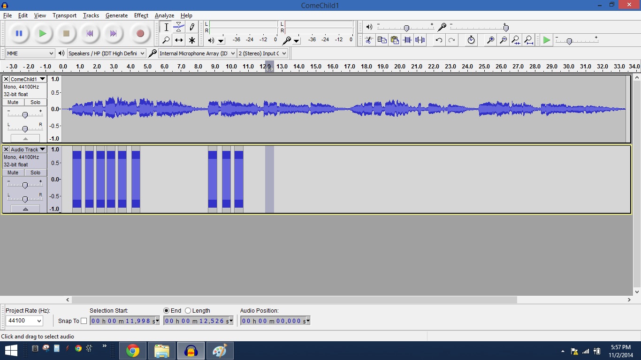The height and width of the screenshot is (360, 641).
Task: Open the Tracks menu
Action: pyautogui.click(x=91, y=15)
